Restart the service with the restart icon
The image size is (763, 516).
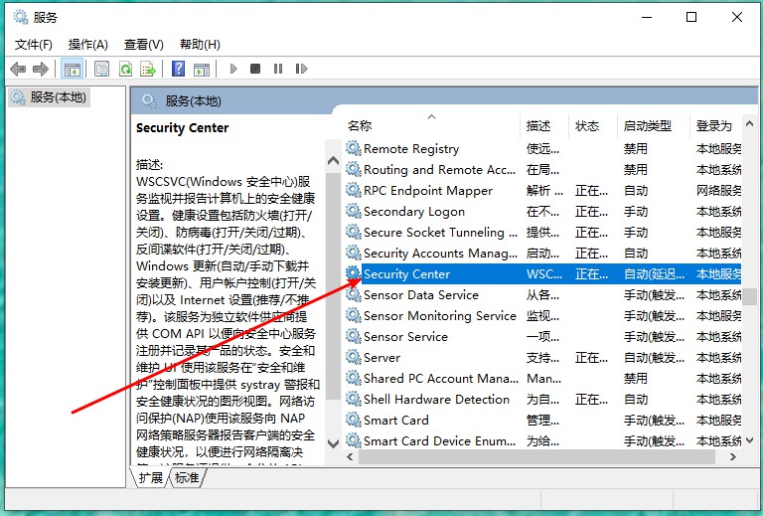point(301,69)
